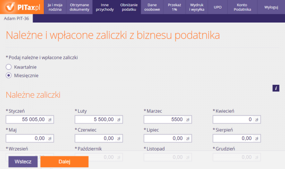Screen dimensions: 285x169
Task: Focus the Czerwiec amount field
Action: (x=99, y=138)
